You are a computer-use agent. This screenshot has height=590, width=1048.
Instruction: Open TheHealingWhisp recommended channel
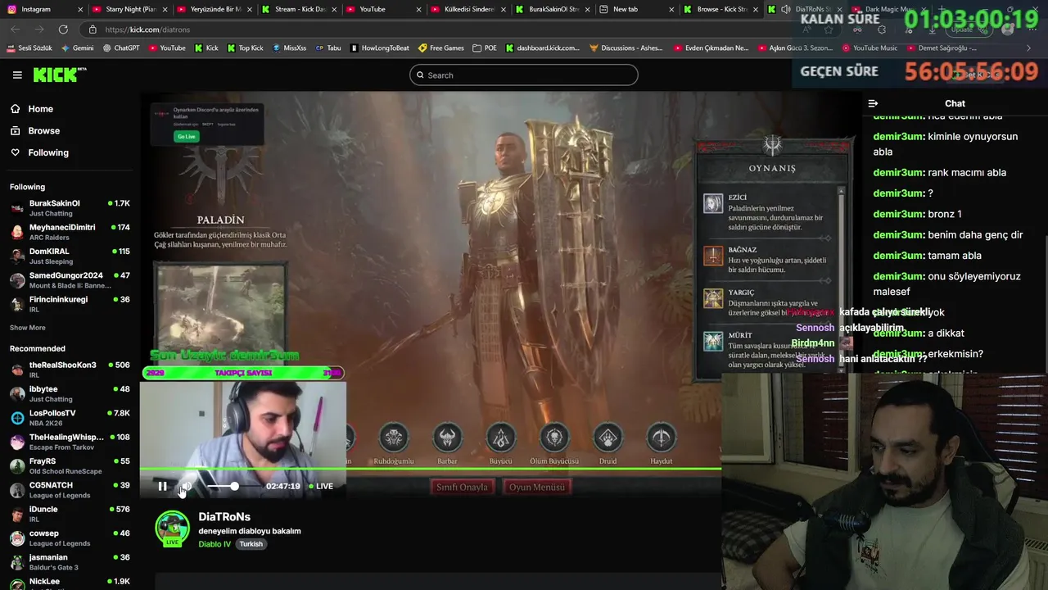click(70, 442)
